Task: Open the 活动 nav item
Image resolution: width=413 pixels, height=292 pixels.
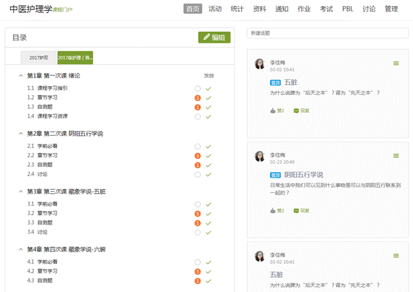Action: pyautogui.click(x=215, y=9)
